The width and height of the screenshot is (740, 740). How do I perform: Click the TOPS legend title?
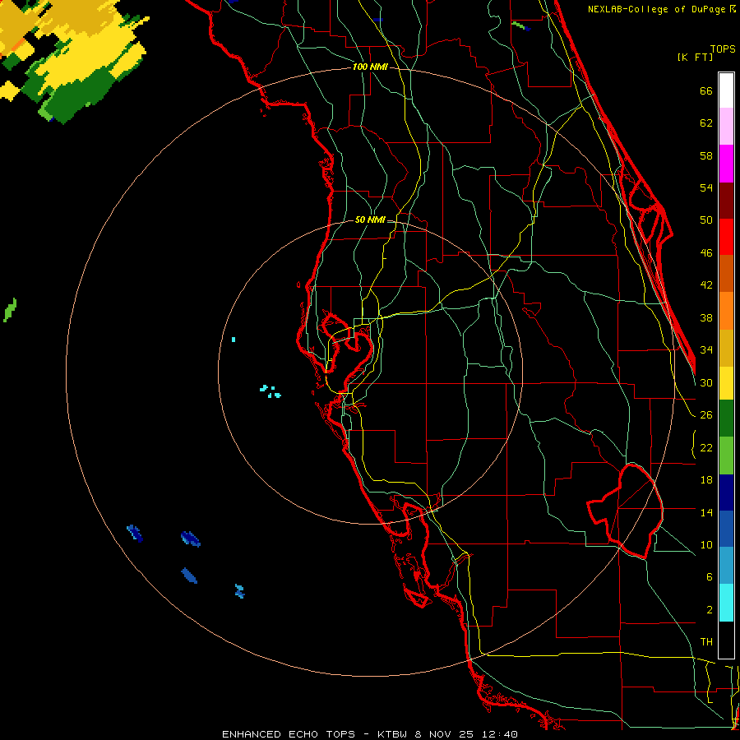pos(723,49)
